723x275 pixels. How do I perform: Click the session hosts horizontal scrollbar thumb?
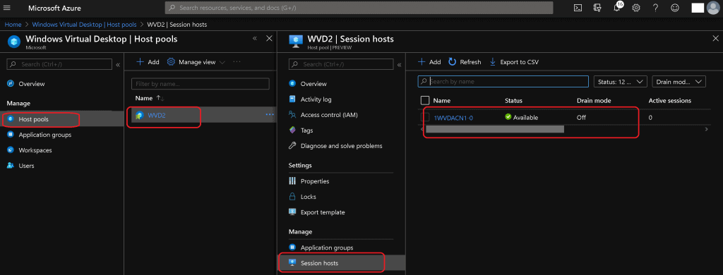click(495, 130)
